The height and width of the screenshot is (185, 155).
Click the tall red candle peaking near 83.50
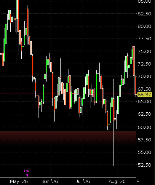click(28, 22)
